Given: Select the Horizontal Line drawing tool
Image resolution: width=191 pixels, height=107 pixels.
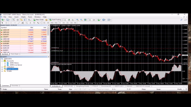Looking at the screenshot, I should click(x=15, y=23).
